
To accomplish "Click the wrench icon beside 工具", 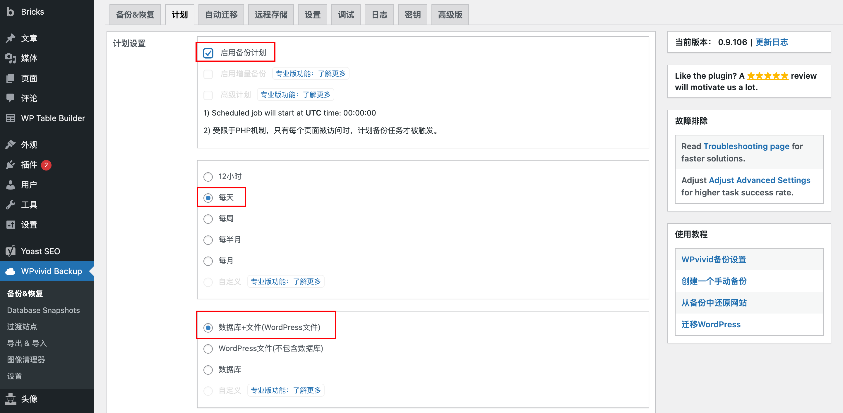I will pos(11,205).
